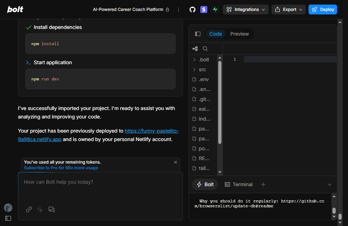This screenshot has height=226, width=348.
Task: Open the funny-pastelito netlify.app link
Action: [152, 131]
